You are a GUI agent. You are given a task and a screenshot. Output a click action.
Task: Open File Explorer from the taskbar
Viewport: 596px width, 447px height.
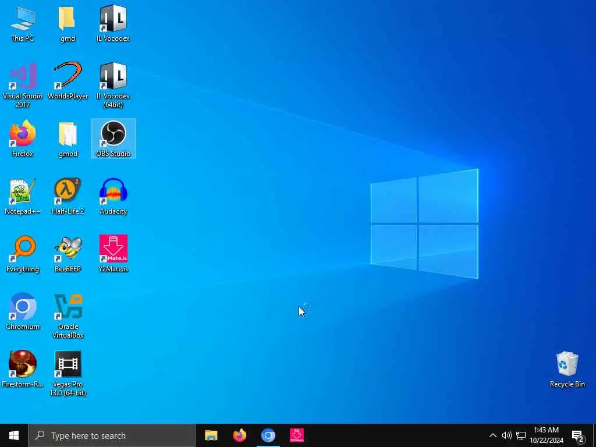tap(211, 435)
